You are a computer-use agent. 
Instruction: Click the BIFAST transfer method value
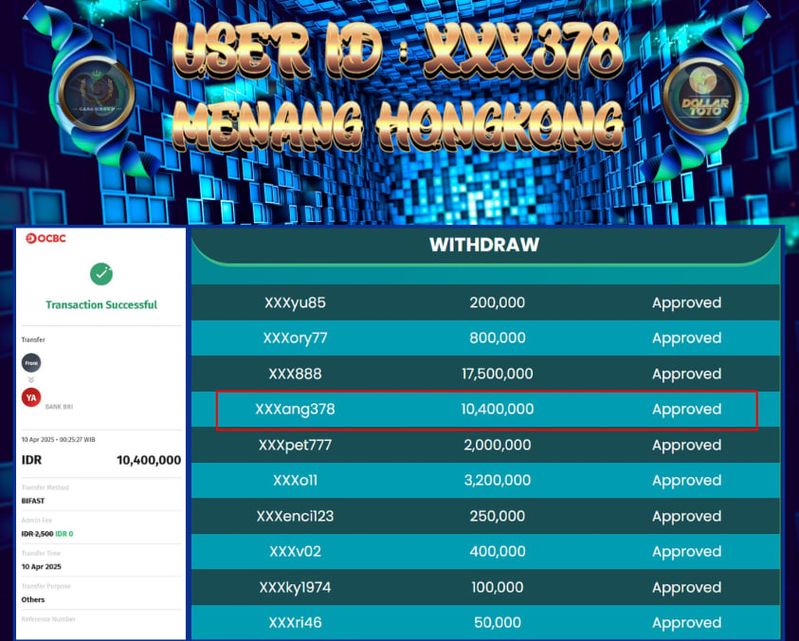point(33,501)
